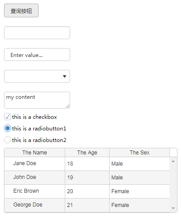
Task: Grab the text area resize handle
Action: 68,106
